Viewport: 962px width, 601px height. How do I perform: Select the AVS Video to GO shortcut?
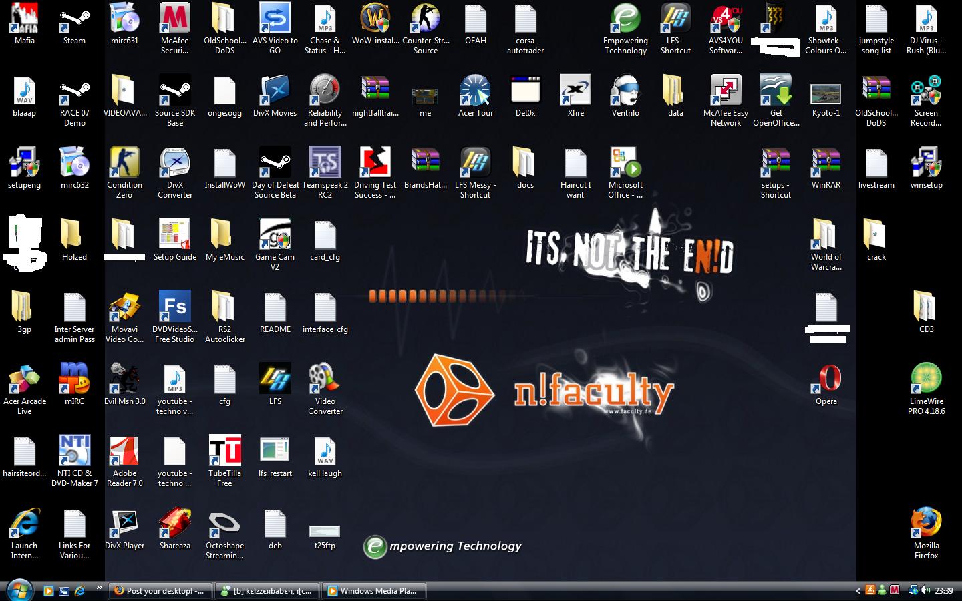click(x=275, y=29)
